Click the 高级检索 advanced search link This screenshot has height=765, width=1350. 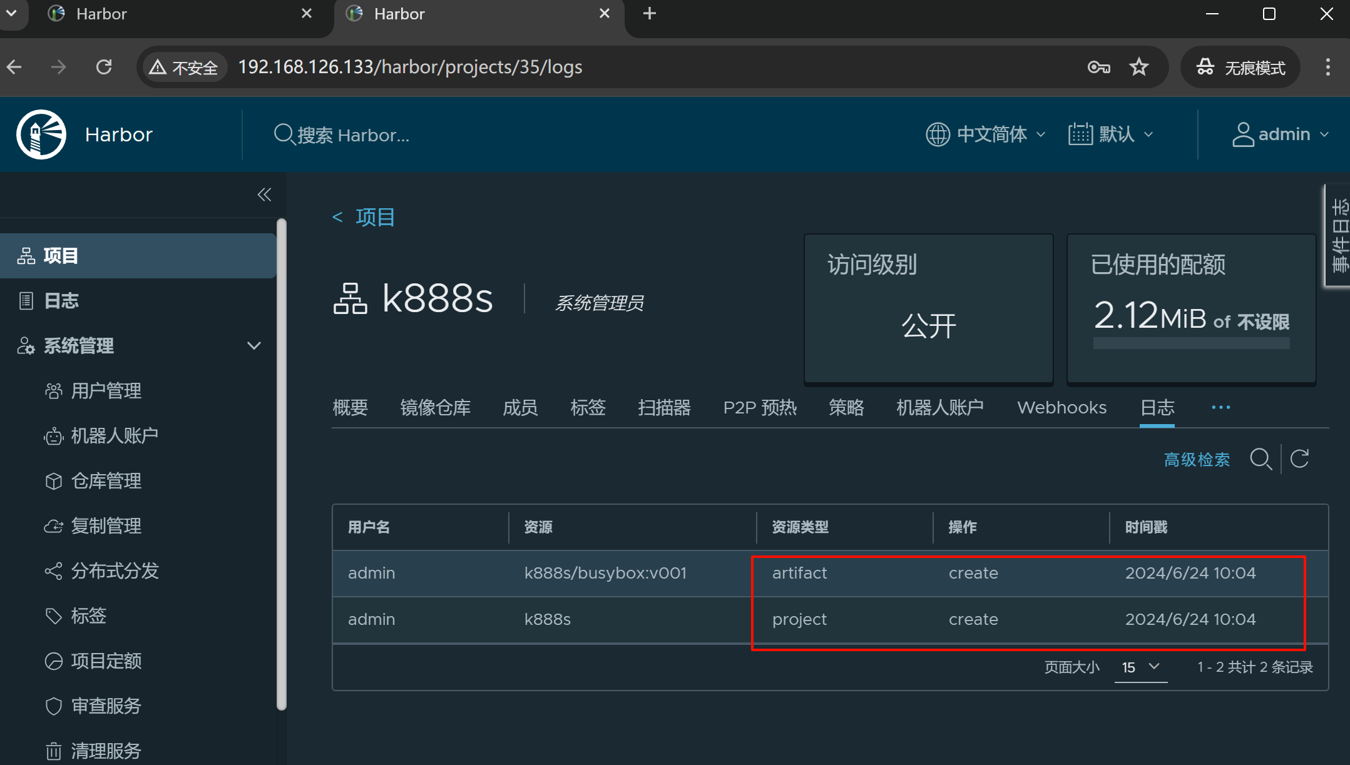(1197, 460)
